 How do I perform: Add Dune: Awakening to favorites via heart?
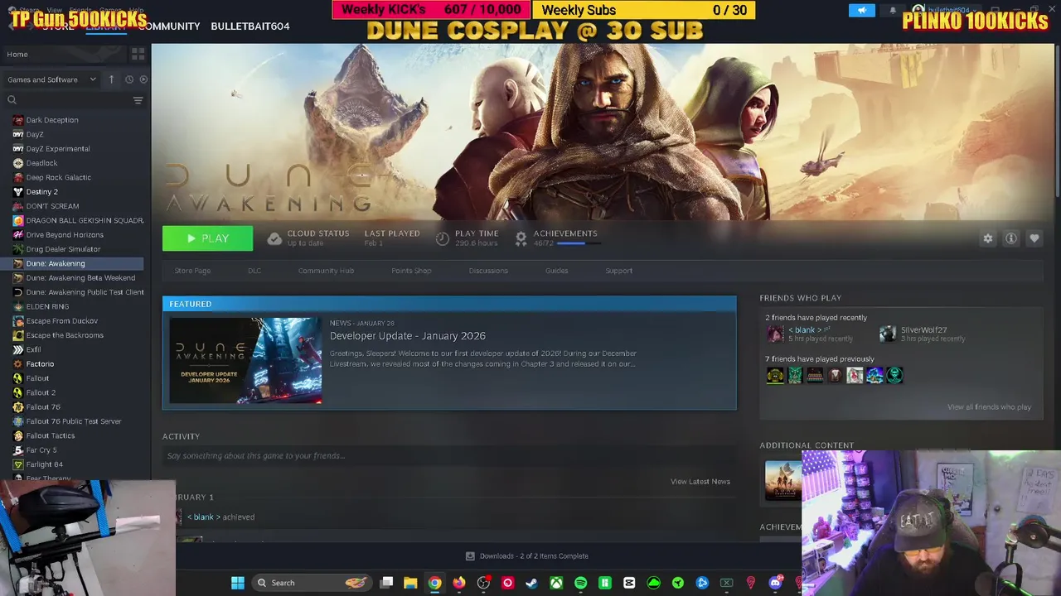pos(1034,238)
